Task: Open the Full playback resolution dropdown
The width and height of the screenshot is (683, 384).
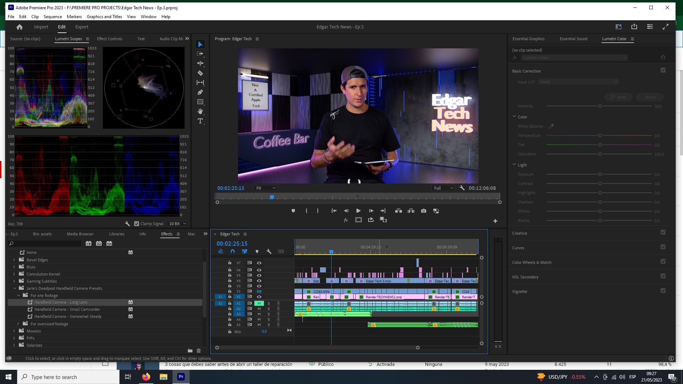Action: tap(443, 188)
